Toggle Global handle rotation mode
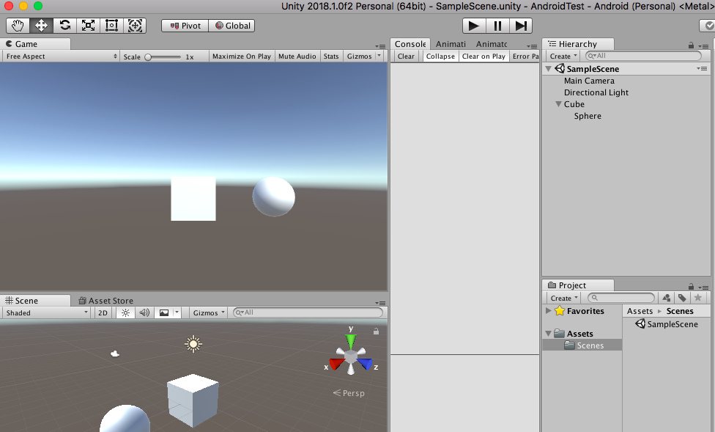 [231, 26]
